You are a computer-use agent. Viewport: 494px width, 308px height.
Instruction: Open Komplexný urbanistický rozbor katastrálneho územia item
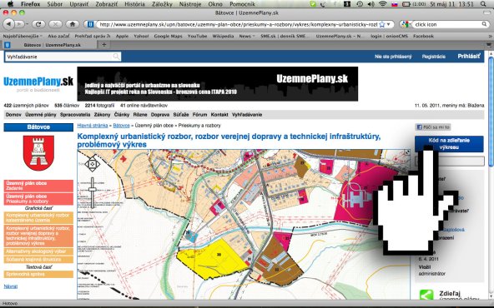[38, 218]
